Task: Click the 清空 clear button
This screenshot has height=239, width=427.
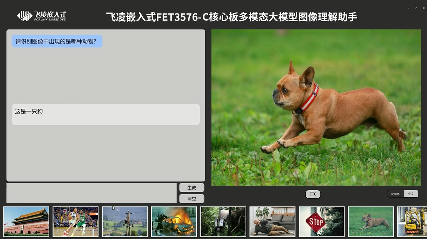Action: click(192, 199)
